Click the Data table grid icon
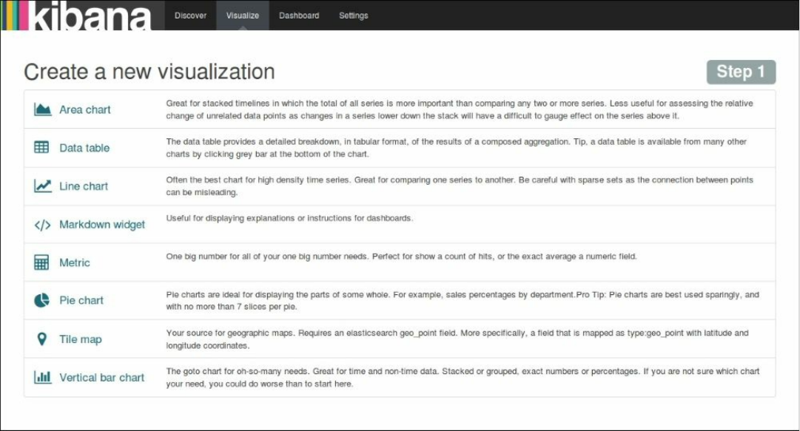The height and width of the screenshot is (431, 800). 42,148
